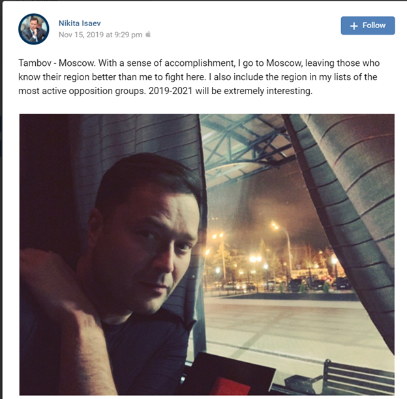Open the attached selfie photo

[207, 255]
